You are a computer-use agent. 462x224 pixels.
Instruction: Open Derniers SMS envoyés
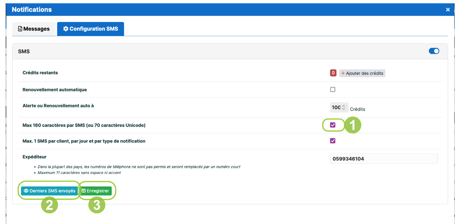[x=49, y=191]
